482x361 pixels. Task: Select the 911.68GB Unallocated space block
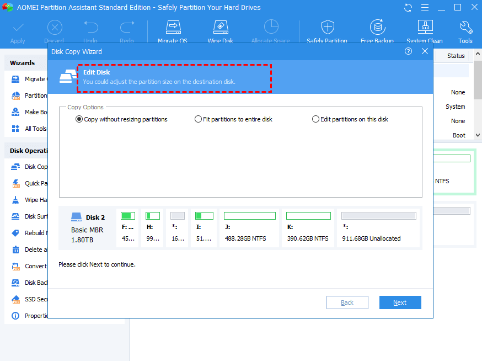pos(378,228)
